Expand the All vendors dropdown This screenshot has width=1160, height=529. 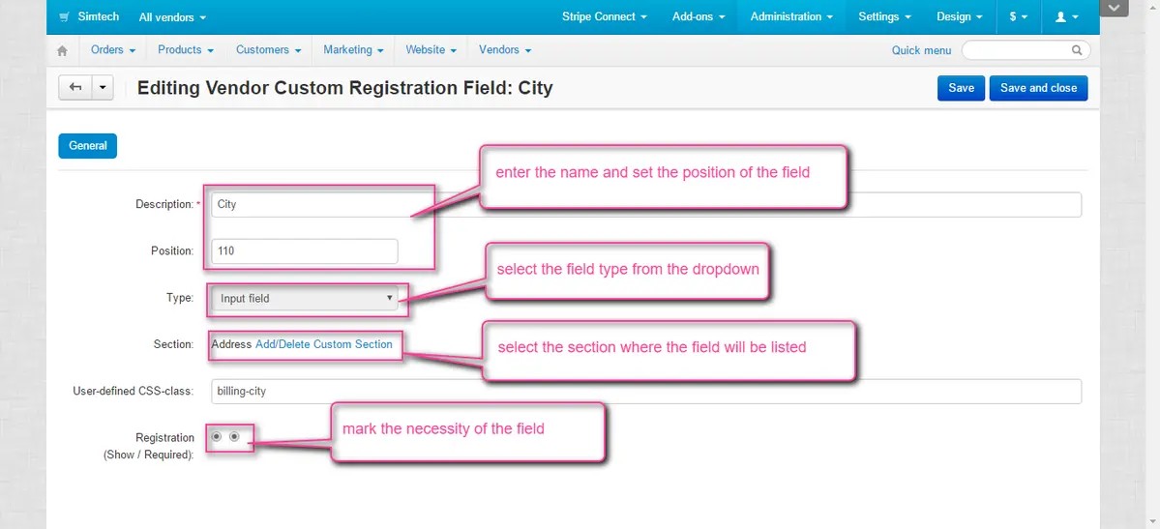(x=172, y=17)
